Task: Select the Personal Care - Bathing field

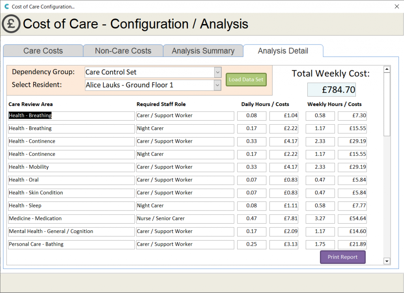Action: (x=71, y=244)
